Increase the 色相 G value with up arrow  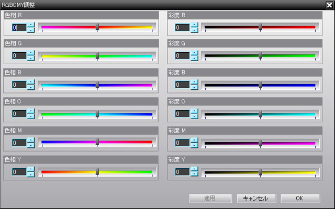[31, 53]
